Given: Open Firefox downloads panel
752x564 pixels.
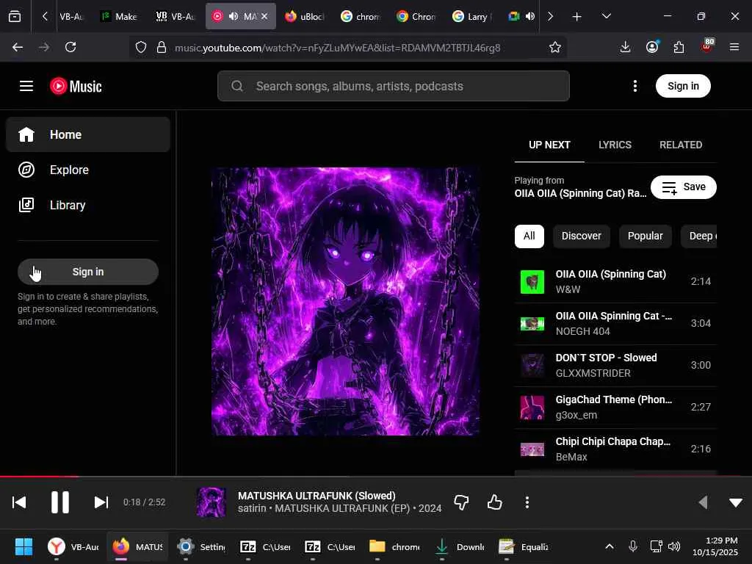Looking at the screenshot, I should pyautogui.click(x=625, y=47).
